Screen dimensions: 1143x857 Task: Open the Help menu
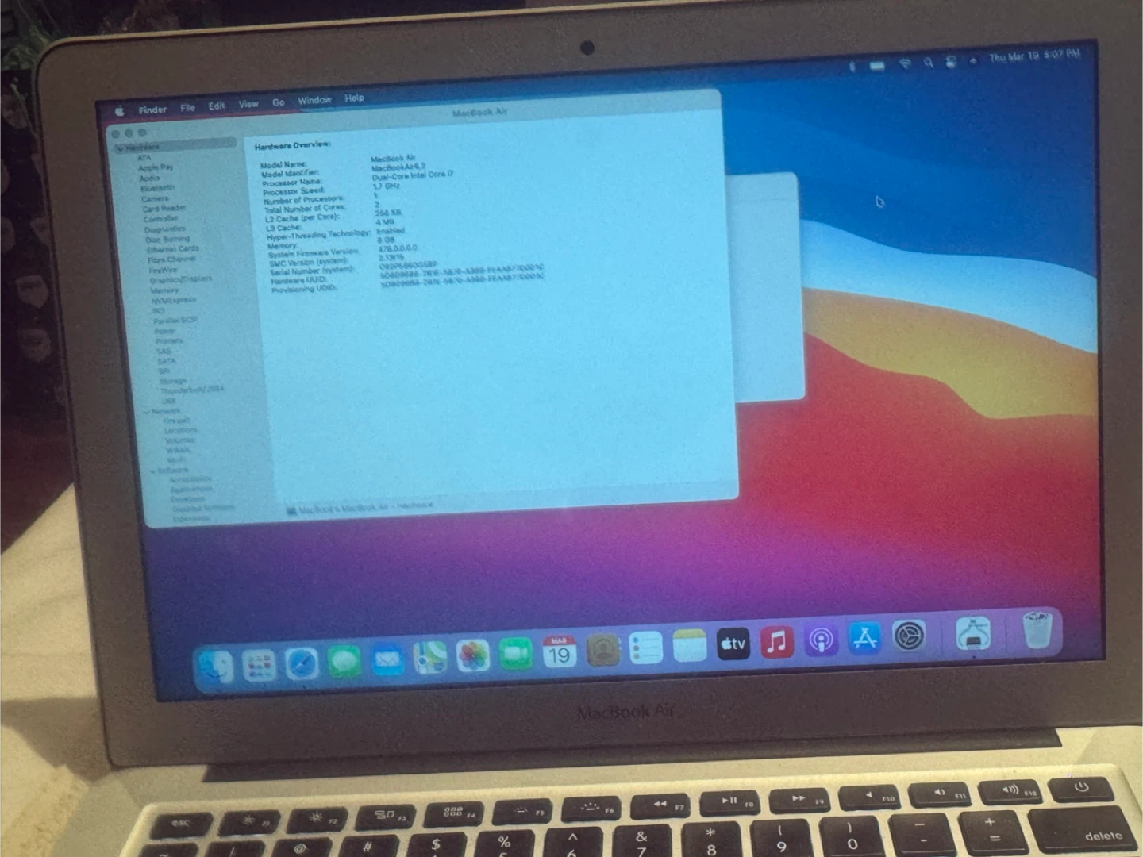tap(354, 98)
